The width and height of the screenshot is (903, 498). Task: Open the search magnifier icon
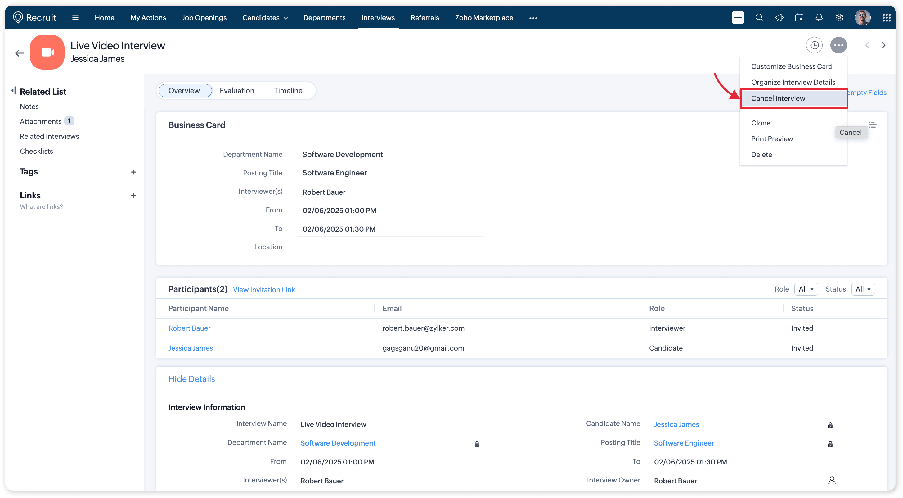[x=759, y=17]
